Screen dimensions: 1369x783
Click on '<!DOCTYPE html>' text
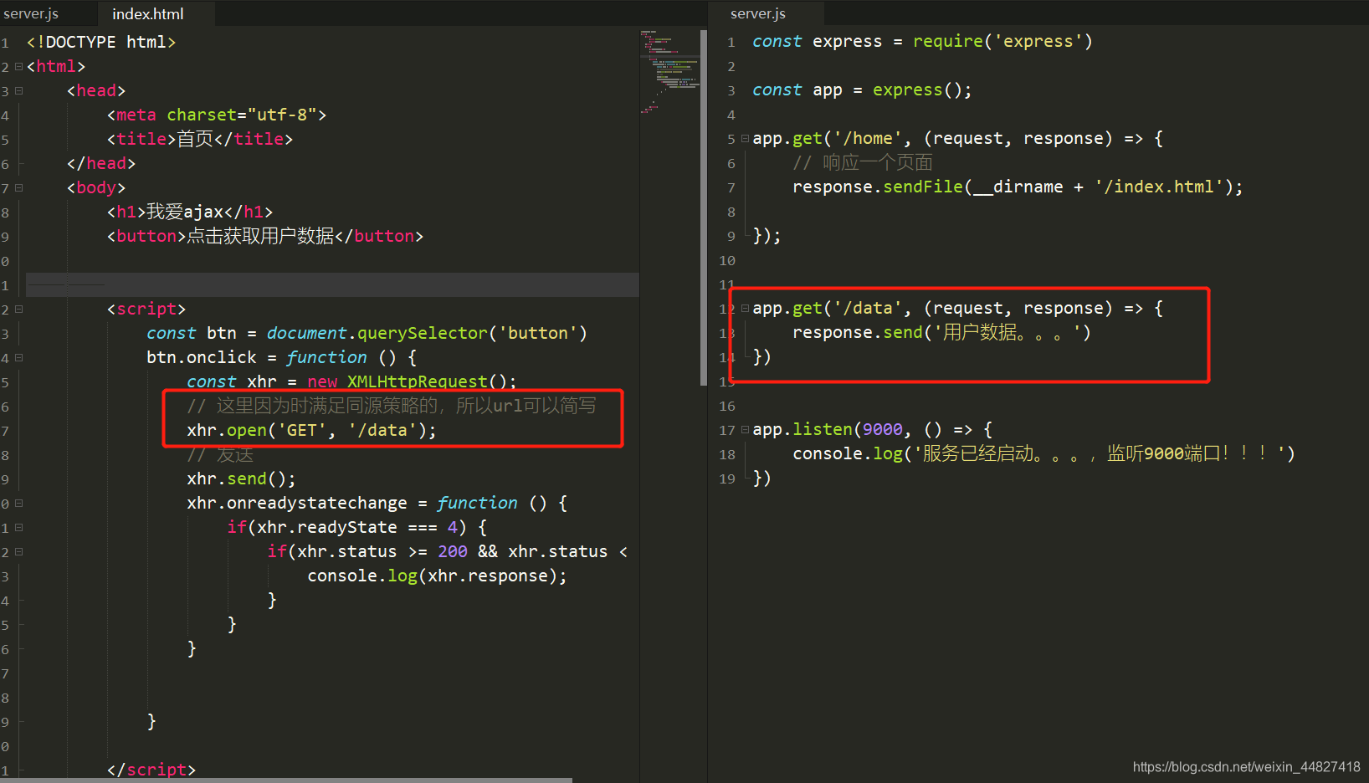tap(101, 42)
